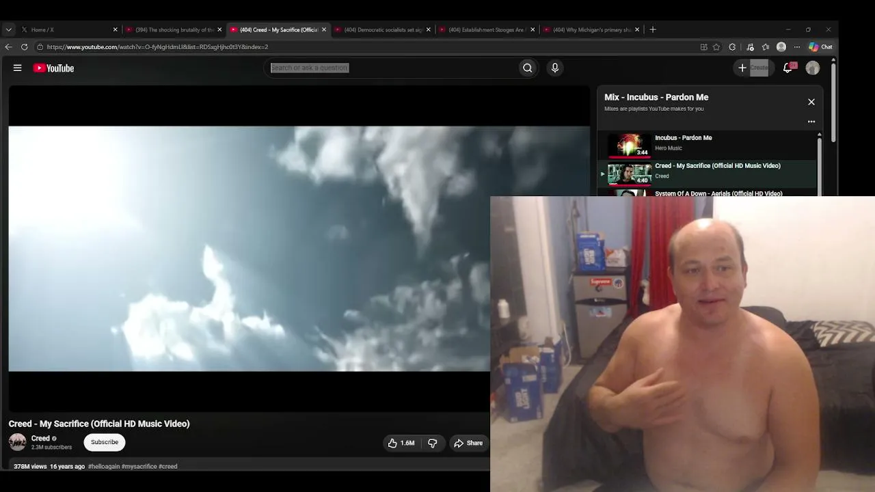Switch to Democratic socialists tab
The height and width of the screenshot is (492, 875).
point(383,30)
